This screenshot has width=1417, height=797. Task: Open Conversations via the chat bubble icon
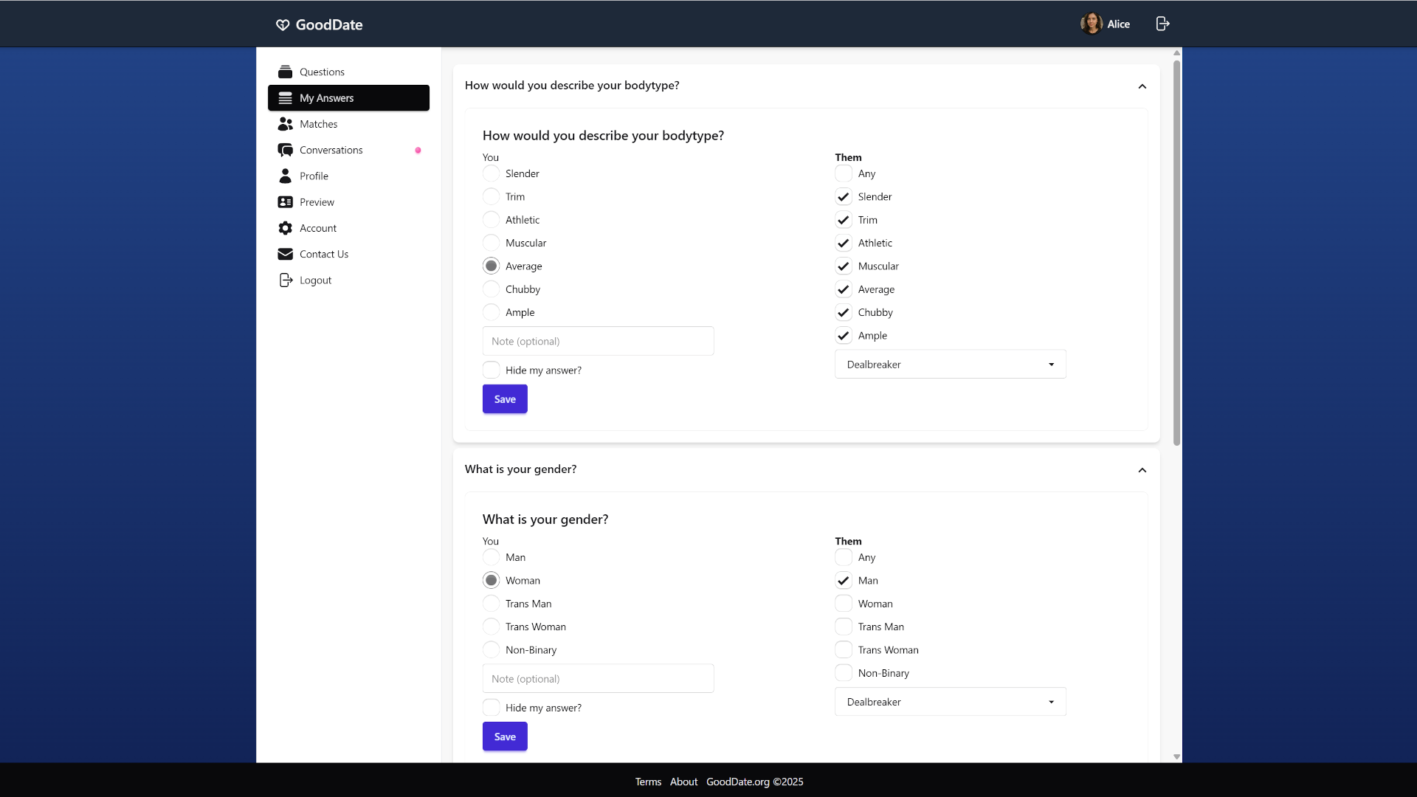pyautogui.click(x=286, y=150)
